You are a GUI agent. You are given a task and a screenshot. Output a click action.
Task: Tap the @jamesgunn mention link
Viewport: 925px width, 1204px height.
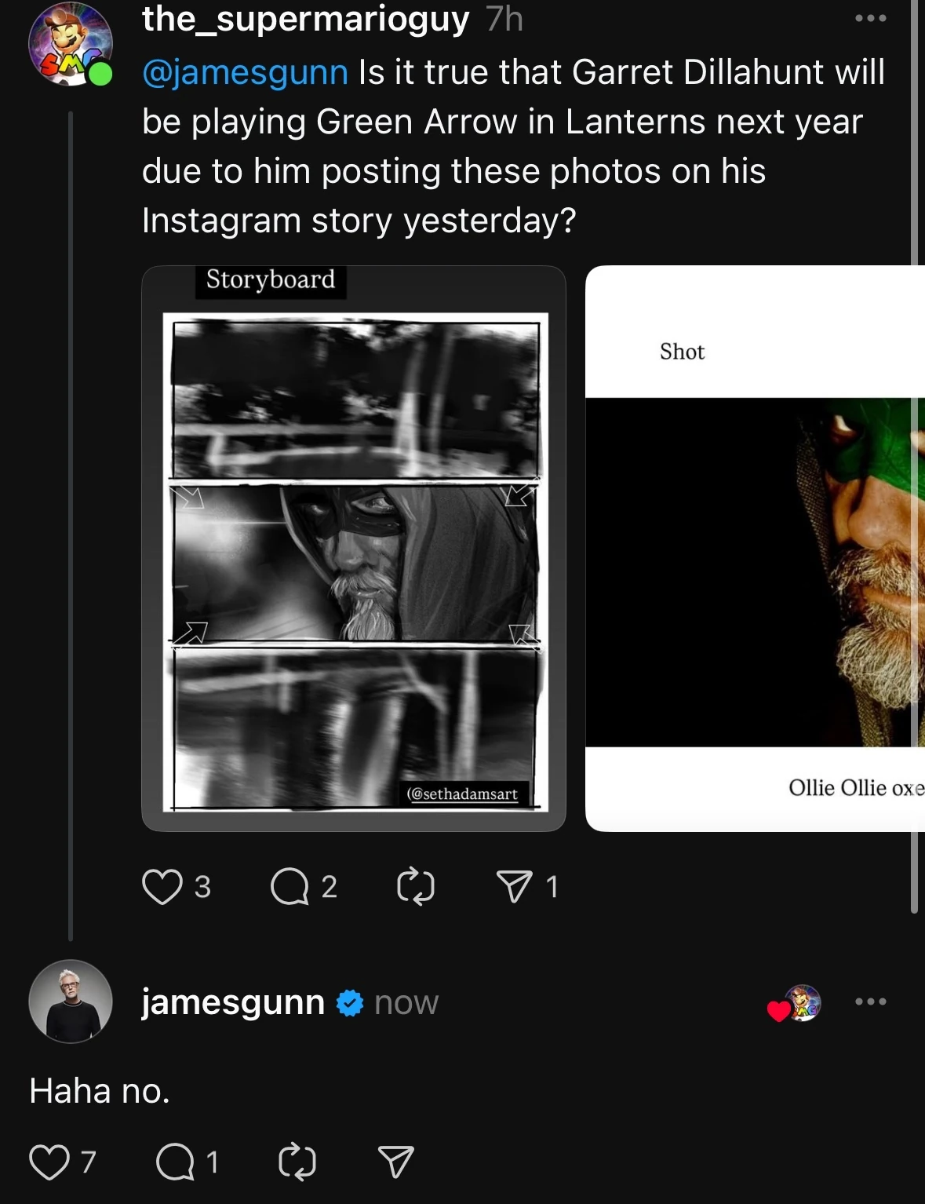point(245,72)
